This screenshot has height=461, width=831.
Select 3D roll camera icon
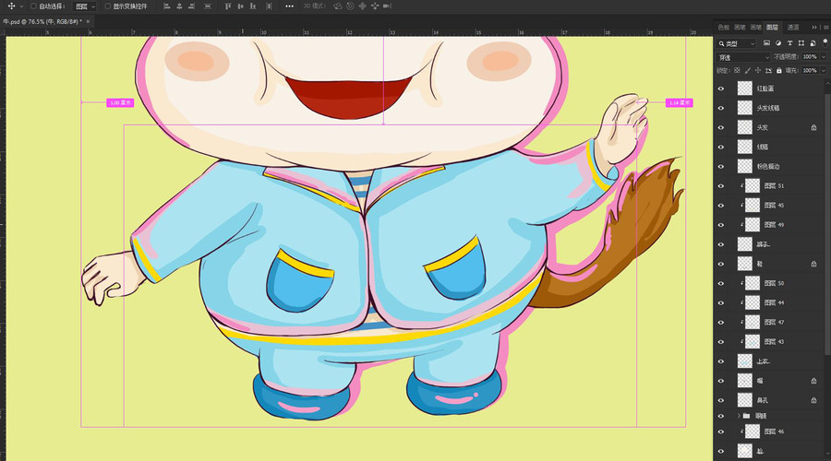[x=350, y=6]
